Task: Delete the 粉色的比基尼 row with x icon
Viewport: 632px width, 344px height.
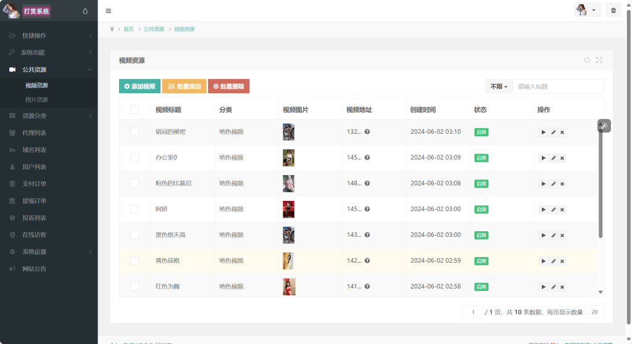Action: point(562,184)
